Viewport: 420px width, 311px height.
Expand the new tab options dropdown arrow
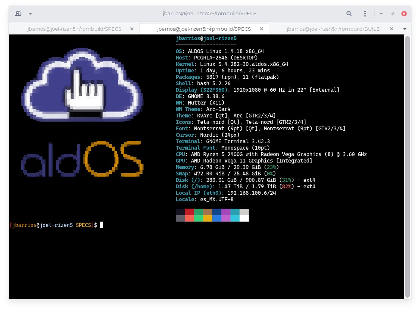tap(30, 14)
